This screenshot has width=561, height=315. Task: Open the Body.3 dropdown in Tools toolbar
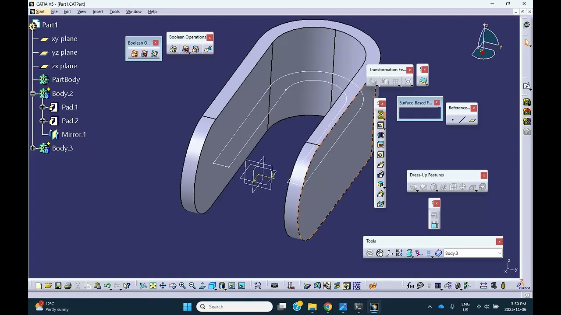tap(499, 253)
